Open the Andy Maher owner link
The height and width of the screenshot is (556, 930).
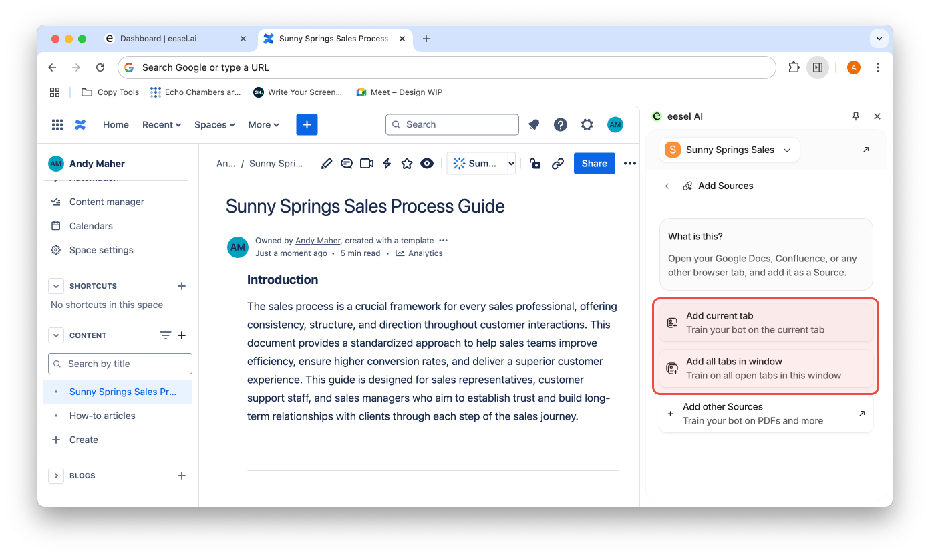tap(318, 241)
